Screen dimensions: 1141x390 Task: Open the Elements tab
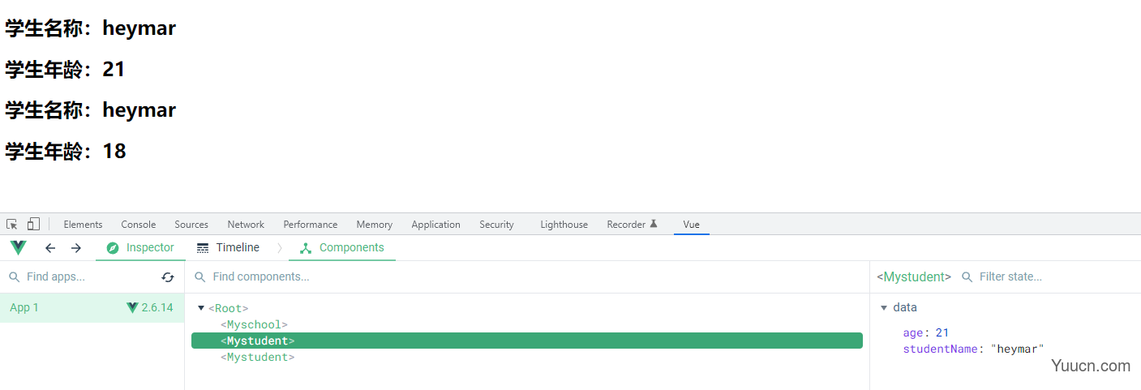click(83, 225)
